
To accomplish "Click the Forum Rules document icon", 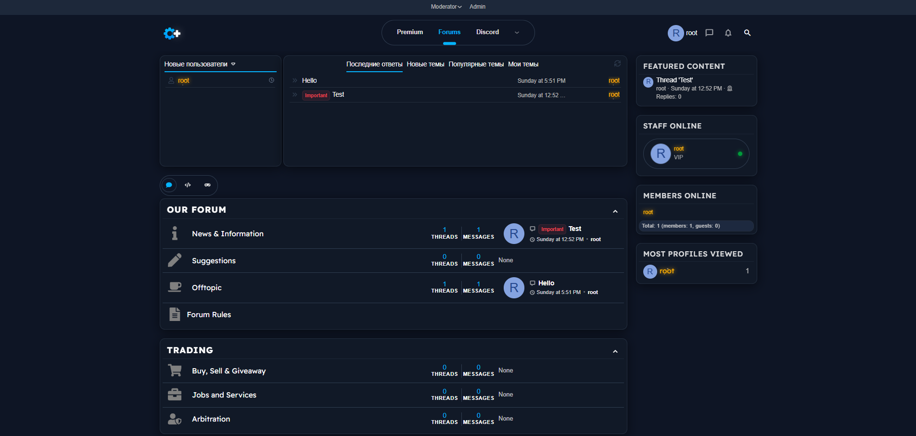I will pyautogui.click(x=175, y=314).
